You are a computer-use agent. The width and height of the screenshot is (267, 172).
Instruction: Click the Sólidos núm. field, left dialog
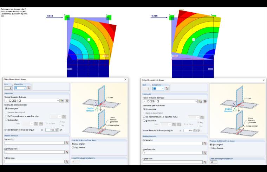34,161
